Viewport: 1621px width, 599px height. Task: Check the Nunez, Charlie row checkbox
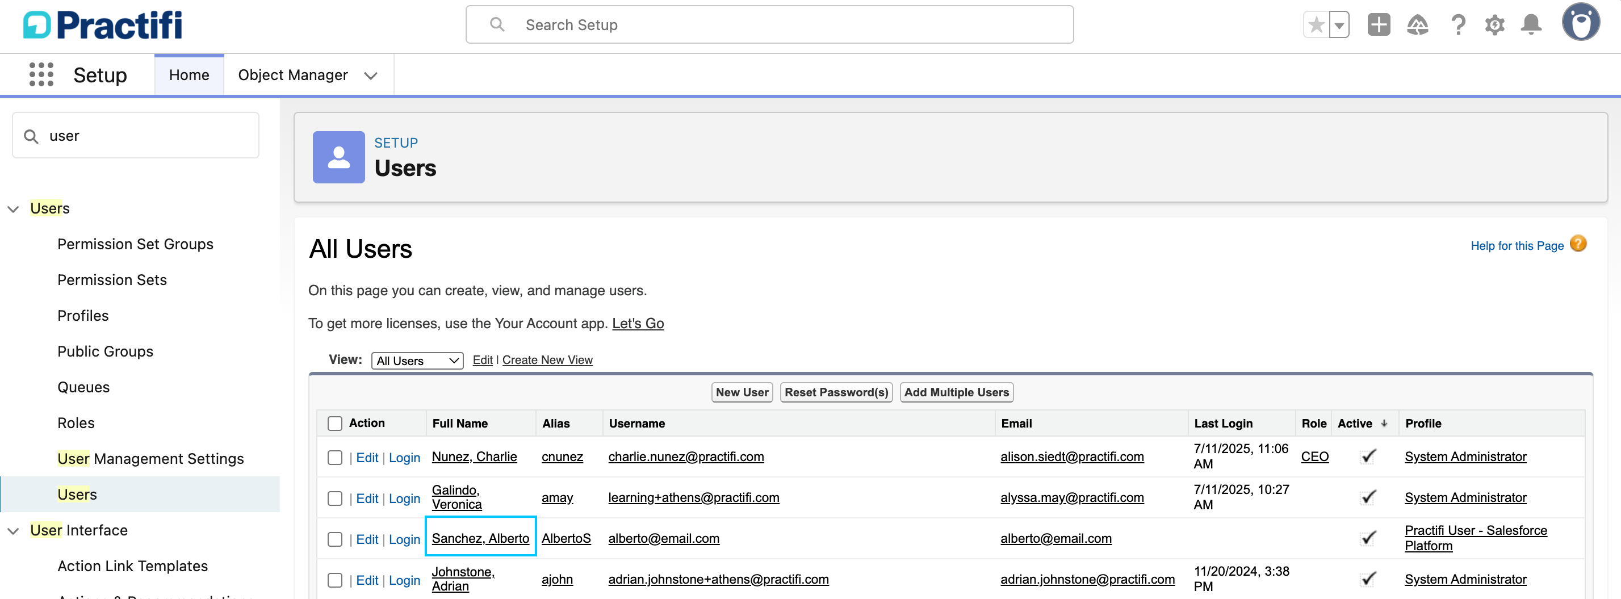tap(335, 458)
